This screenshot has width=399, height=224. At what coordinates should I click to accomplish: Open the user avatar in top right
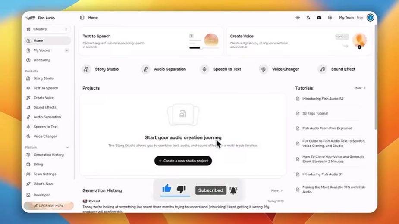click(370, 18)
